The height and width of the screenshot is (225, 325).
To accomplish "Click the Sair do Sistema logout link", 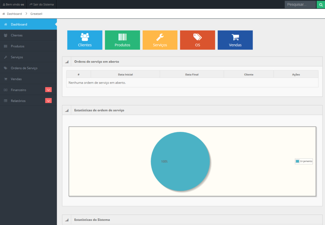I will [x=42, y=4].
